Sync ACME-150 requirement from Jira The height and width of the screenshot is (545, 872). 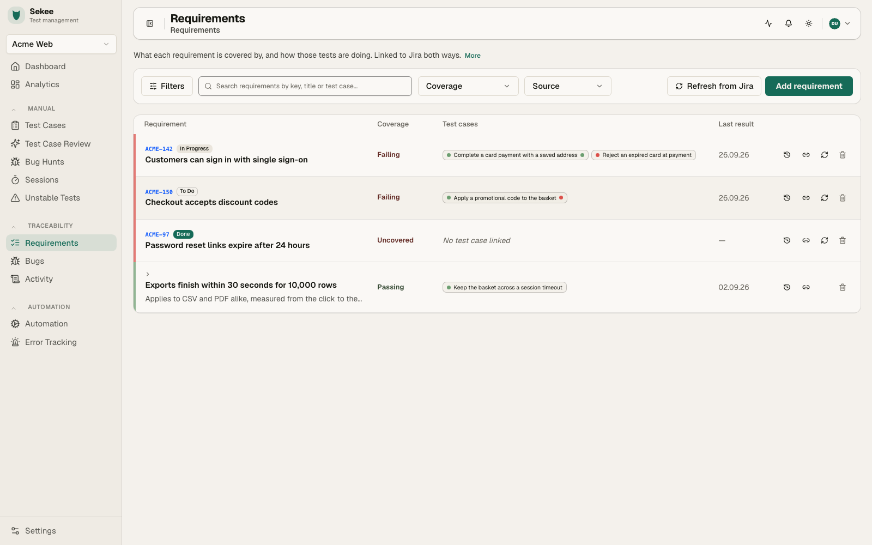click(x=825, y=198)
